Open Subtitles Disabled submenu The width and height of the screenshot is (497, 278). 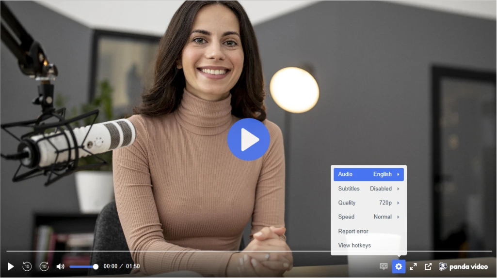click(x=369, y=189)
